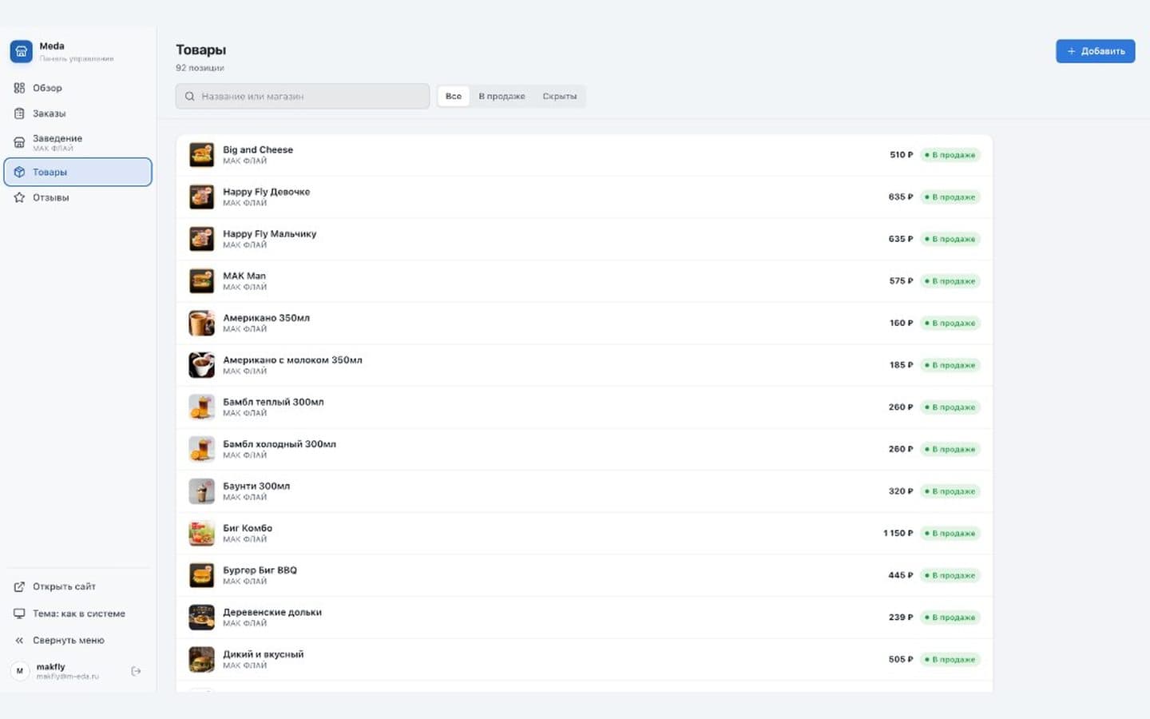Screen dimensions: 1150x719
Task: Click В продаже status badge for MAK Man
Action: pyautogui.click(x=950, y=281)
